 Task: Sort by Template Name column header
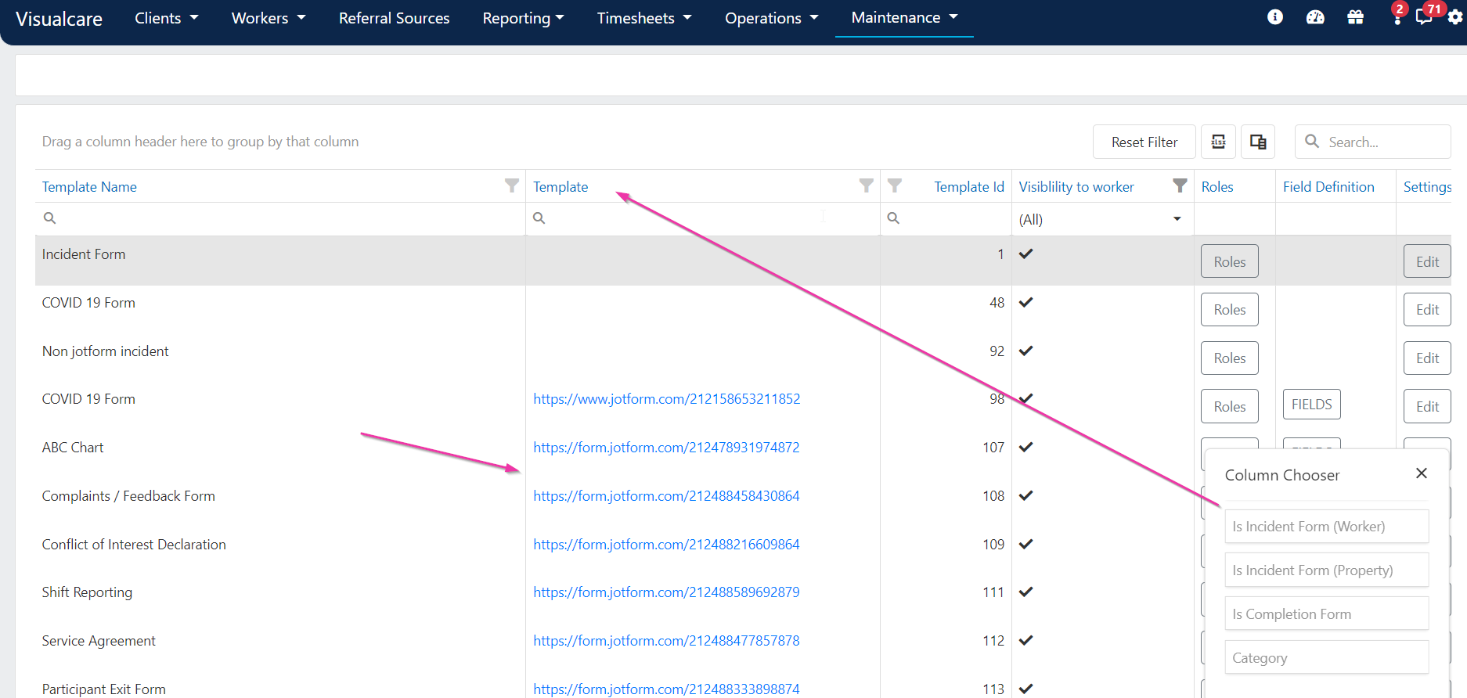coord(89,186)
